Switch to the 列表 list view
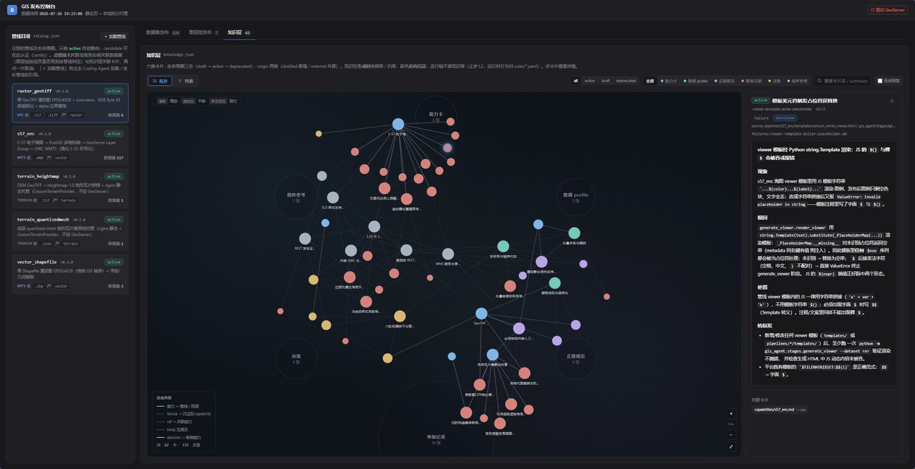The width and height of the screenshot is (915, 469). (x=186, y=81)
